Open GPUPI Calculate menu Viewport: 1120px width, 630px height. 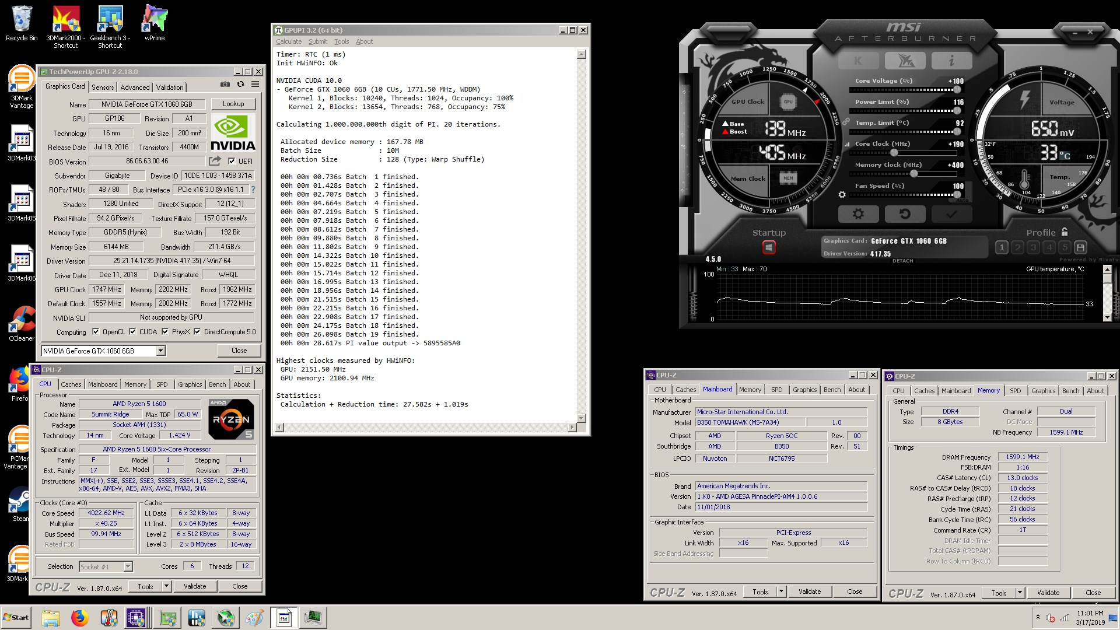point(289,41)
